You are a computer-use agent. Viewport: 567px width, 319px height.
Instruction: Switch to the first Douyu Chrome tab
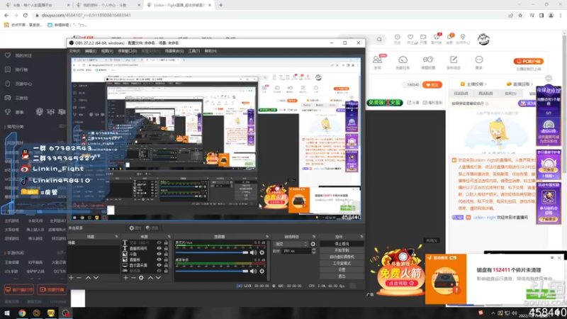tap(36, 5)
